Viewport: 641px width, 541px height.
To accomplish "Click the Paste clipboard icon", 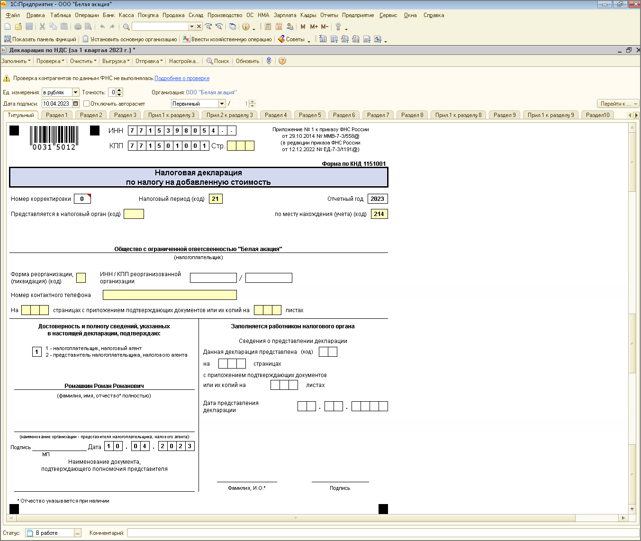I will click(64, 27).
